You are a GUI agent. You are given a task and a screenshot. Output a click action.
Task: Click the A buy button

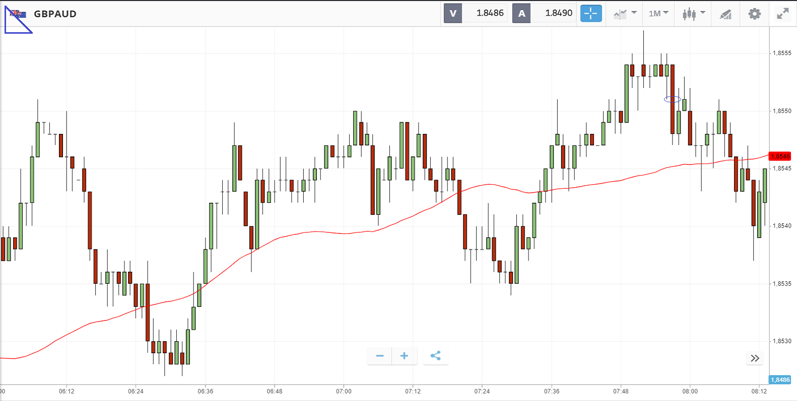[x=521, y=14]
